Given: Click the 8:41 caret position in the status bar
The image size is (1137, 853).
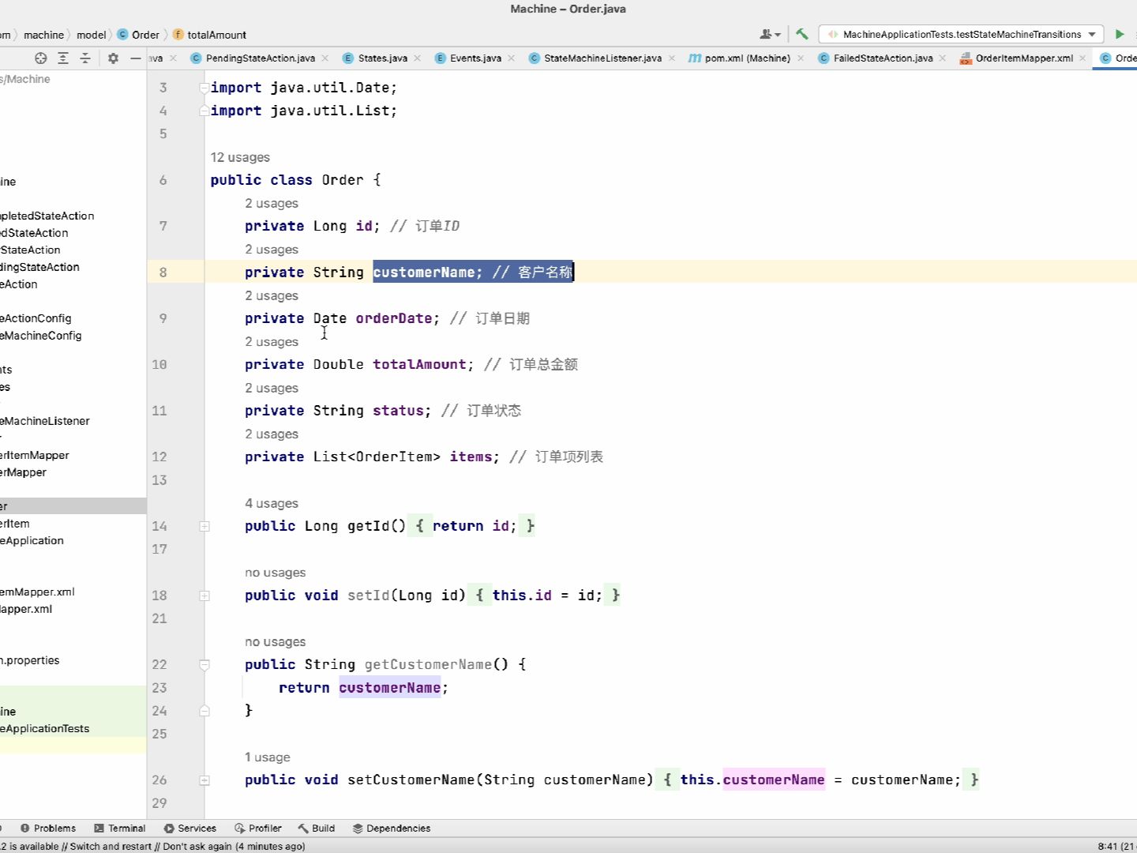Looking at the screenshot, I should point(1116,846).
